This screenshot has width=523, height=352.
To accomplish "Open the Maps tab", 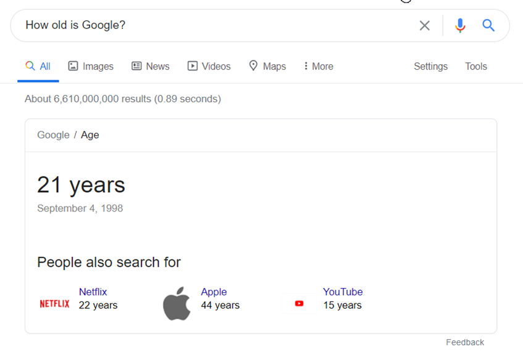I will (x=267, y=67).
